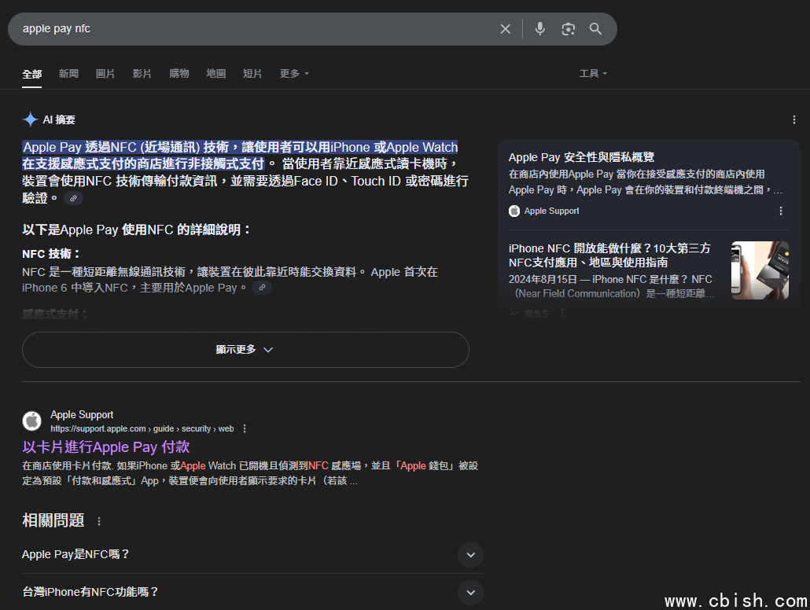Click highlighted AI summary sentence about NFC

240,156
